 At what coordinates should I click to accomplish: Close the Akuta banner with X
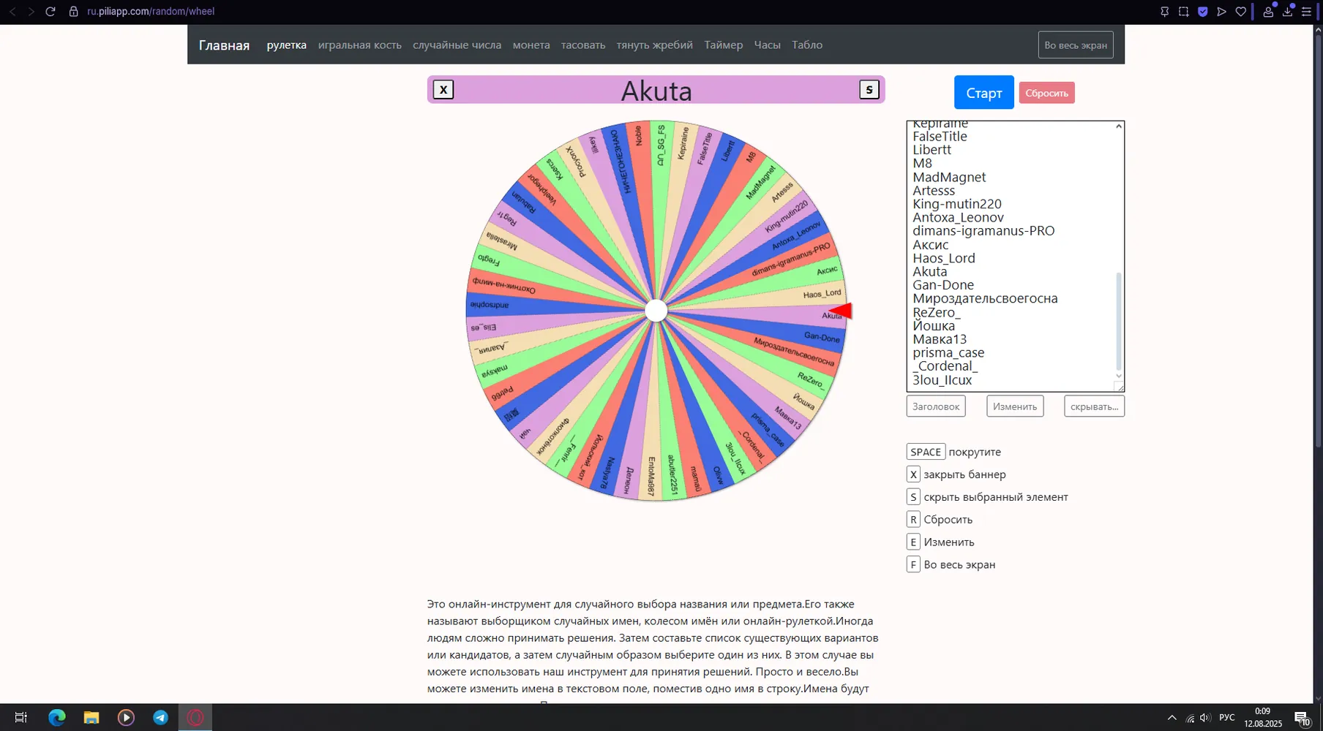[443, 90]
